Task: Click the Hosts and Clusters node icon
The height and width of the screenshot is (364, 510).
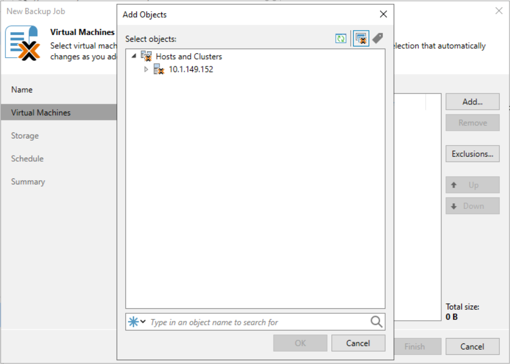Action: tap(147, 56)
